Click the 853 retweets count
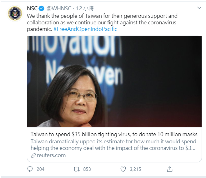 coord(87,169)
